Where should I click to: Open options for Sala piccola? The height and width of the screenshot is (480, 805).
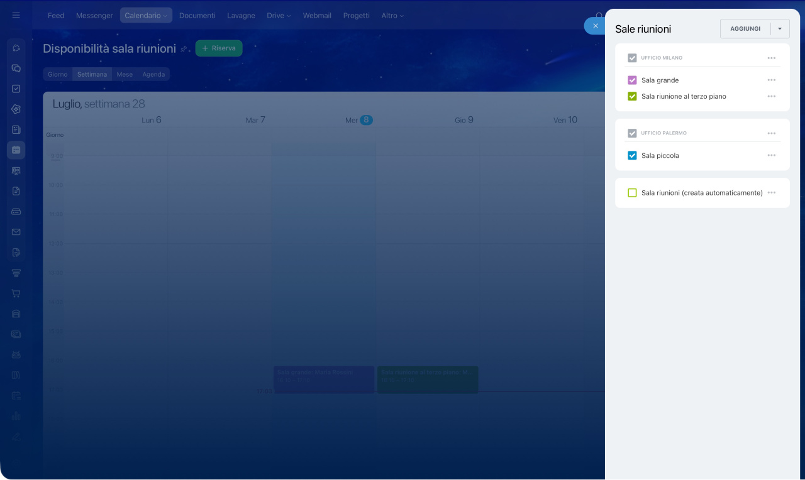(772, 156)
